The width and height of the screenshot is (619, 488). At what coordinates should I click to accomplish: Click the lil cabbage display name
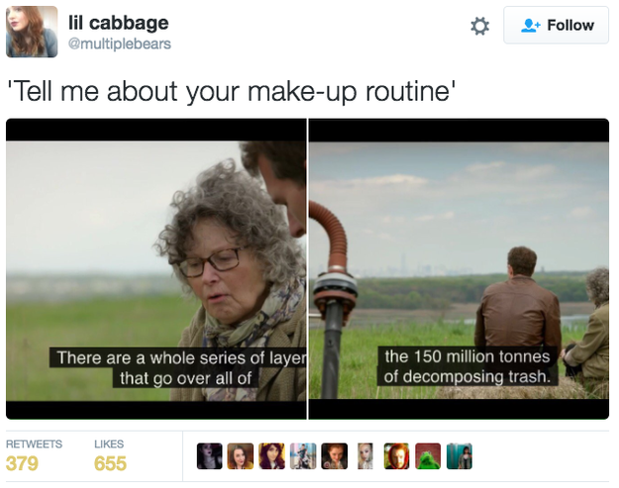click(119, 23)
